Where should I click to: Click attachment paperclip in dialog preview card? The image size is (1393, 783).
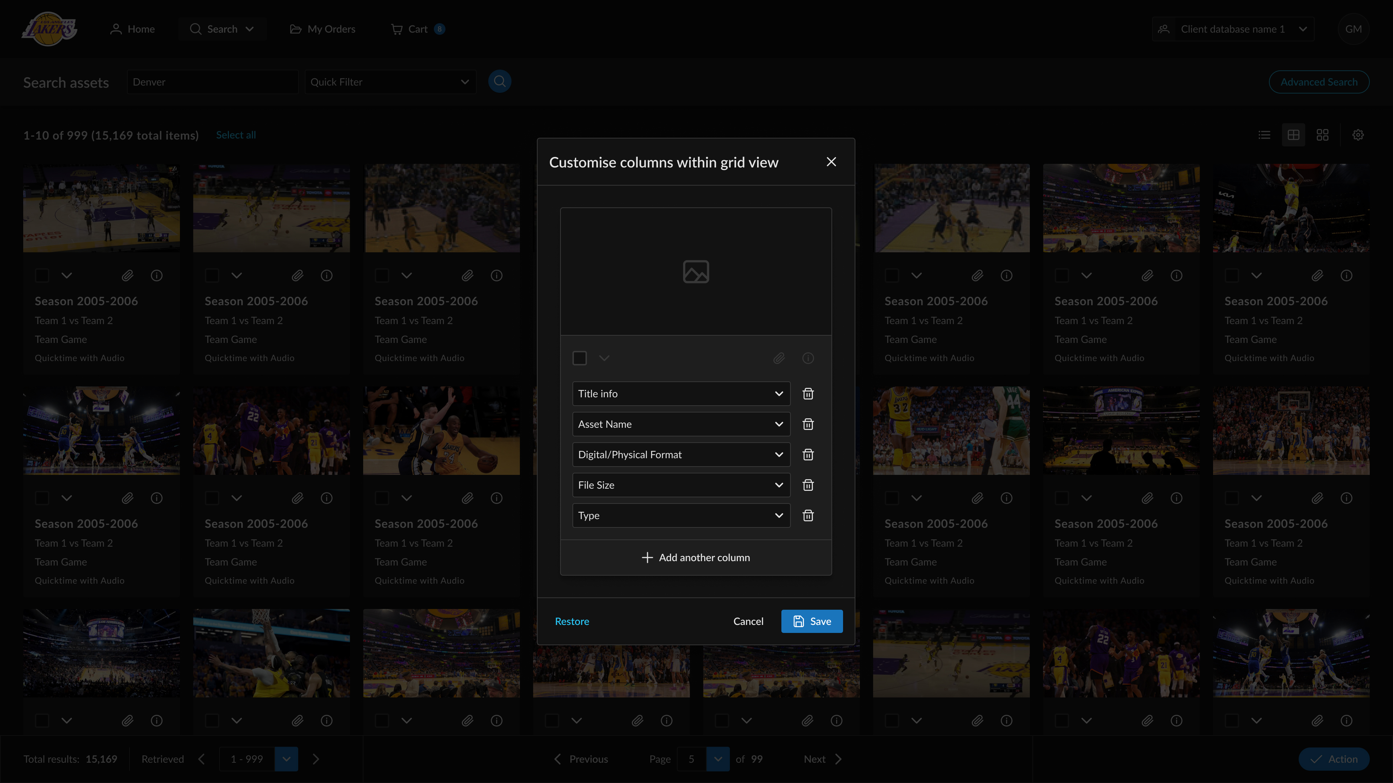tap(779, 358)
